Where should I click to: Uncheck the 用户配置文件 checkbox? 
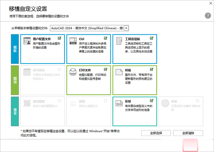coord(60,38)
